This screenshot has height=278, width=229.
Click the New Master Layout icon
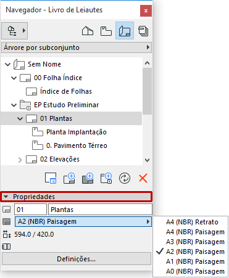pos(88,178)
